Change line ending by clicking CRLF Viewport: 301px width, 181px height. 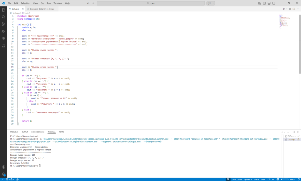pyautogui.click(x=263, y=179)
